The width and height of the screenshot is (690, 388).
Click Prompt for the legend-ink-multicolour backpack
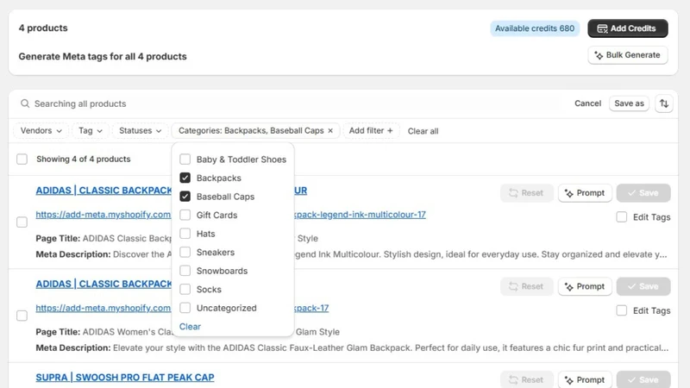[x=585, y=193]
